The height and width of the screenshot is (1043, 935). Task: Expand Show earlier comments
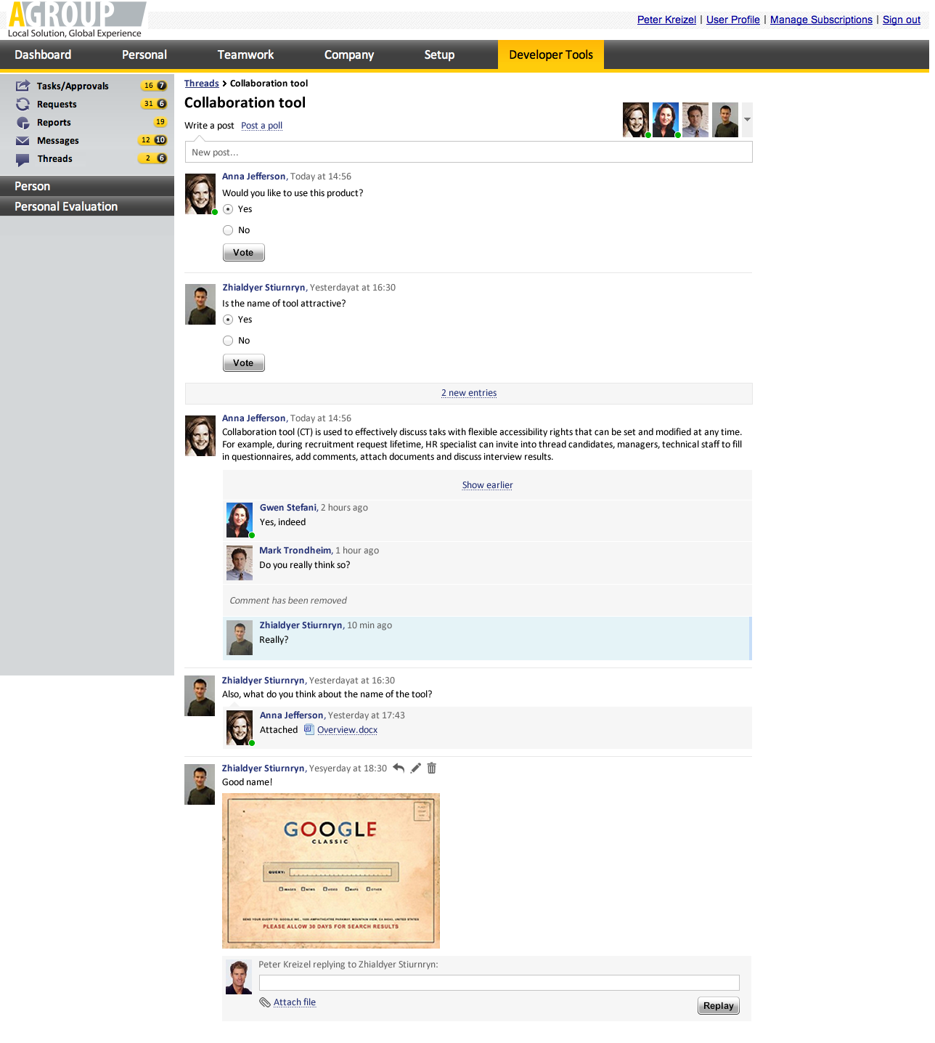tap(487, 485)
